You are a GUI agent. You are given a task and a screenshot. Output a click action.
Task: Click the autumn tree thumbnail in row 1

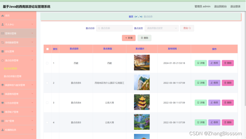tap(142, 63)
